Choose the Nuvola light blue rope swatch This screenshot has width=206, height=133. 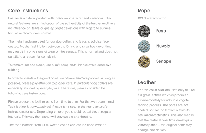(x=144, y=46)
